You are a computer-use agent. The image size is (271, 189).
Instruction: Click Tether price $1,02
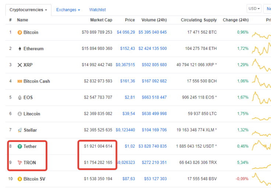coord(130,146)
